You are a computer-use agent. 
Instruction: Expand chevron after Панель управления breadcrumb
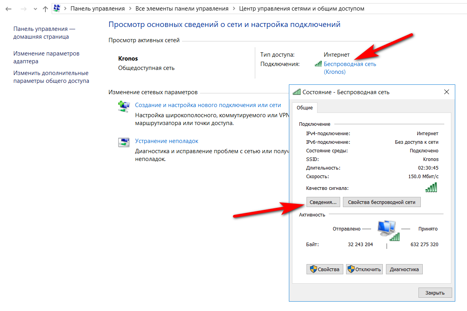(130, 9)
